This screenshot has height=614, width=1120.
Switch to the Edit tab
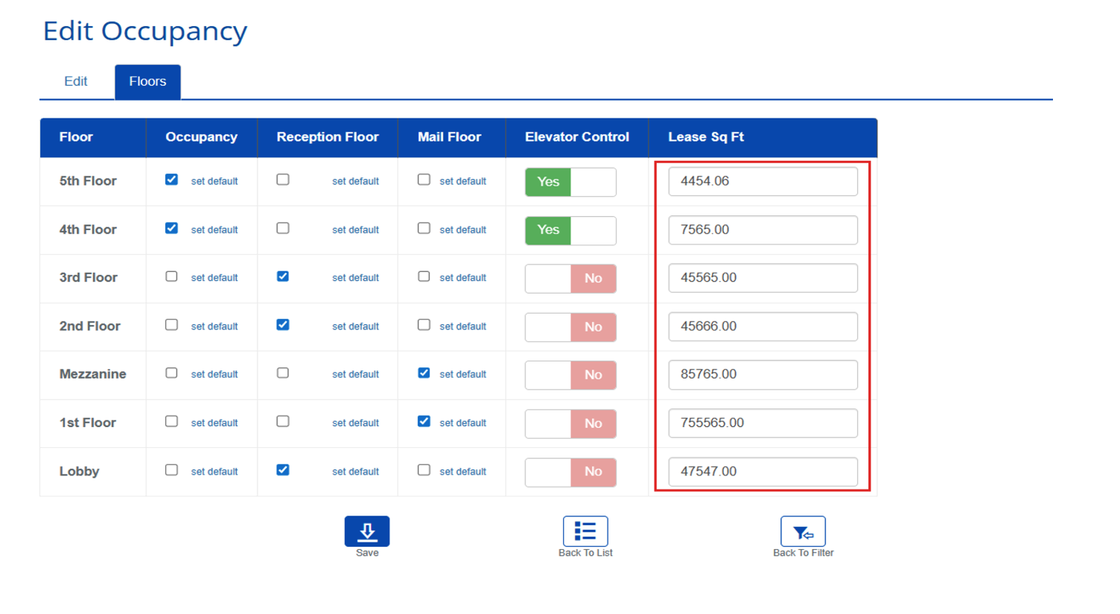(75, 81)
